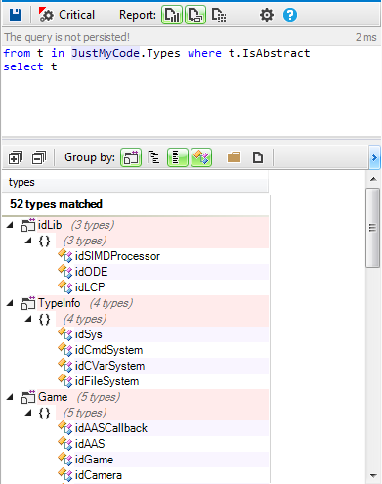The height and width of the screenshot is (484, 382).
Task: Toggle Group by assembly
Action: click(x=131, y=157)
